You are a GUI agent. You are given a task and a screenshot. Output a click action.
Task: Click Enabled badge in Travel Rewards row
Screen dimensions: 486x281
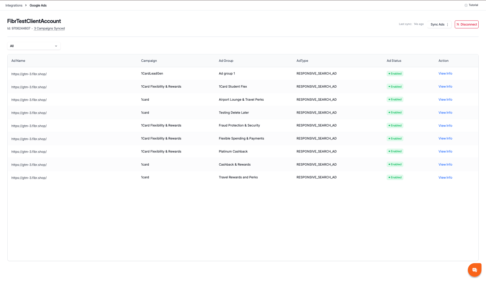click(x=395, y=177)
